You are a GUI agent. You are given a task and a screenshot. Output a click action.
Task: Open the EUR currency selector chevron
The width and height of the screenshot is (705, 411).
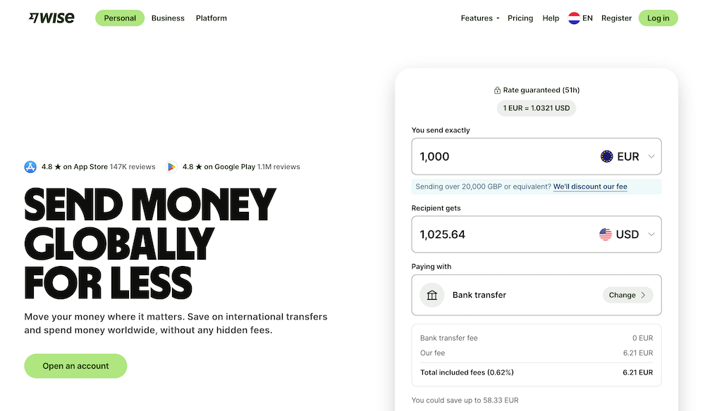651,157
